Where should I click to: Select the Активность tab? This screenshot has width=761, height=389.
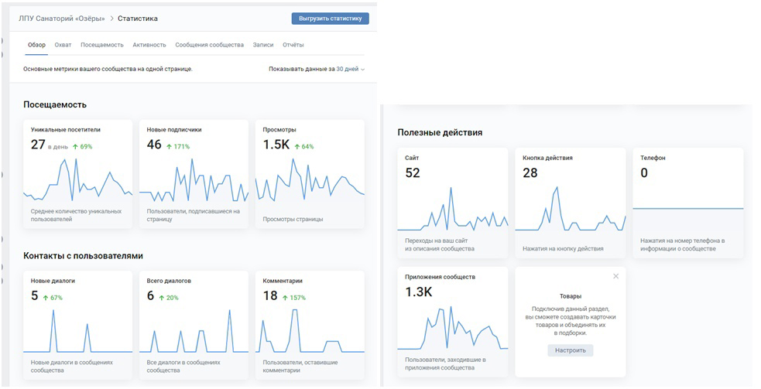tap(149, 45)
